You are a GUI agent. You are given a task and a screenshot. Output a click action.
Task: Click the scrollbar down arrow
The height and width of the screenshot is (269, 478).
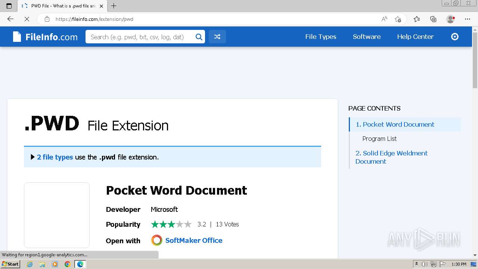point(475,255)
